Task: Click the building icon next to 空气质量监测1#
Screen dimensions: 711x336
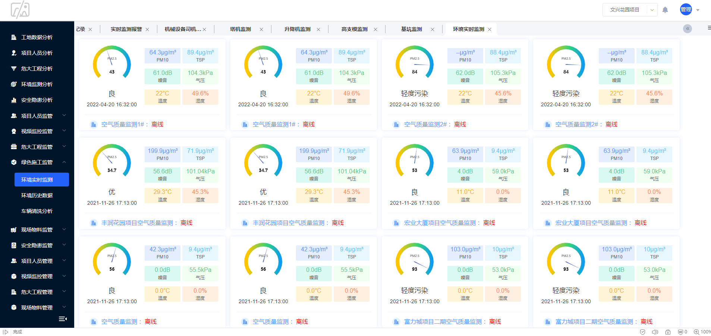Action: click(x=94, y=124)
